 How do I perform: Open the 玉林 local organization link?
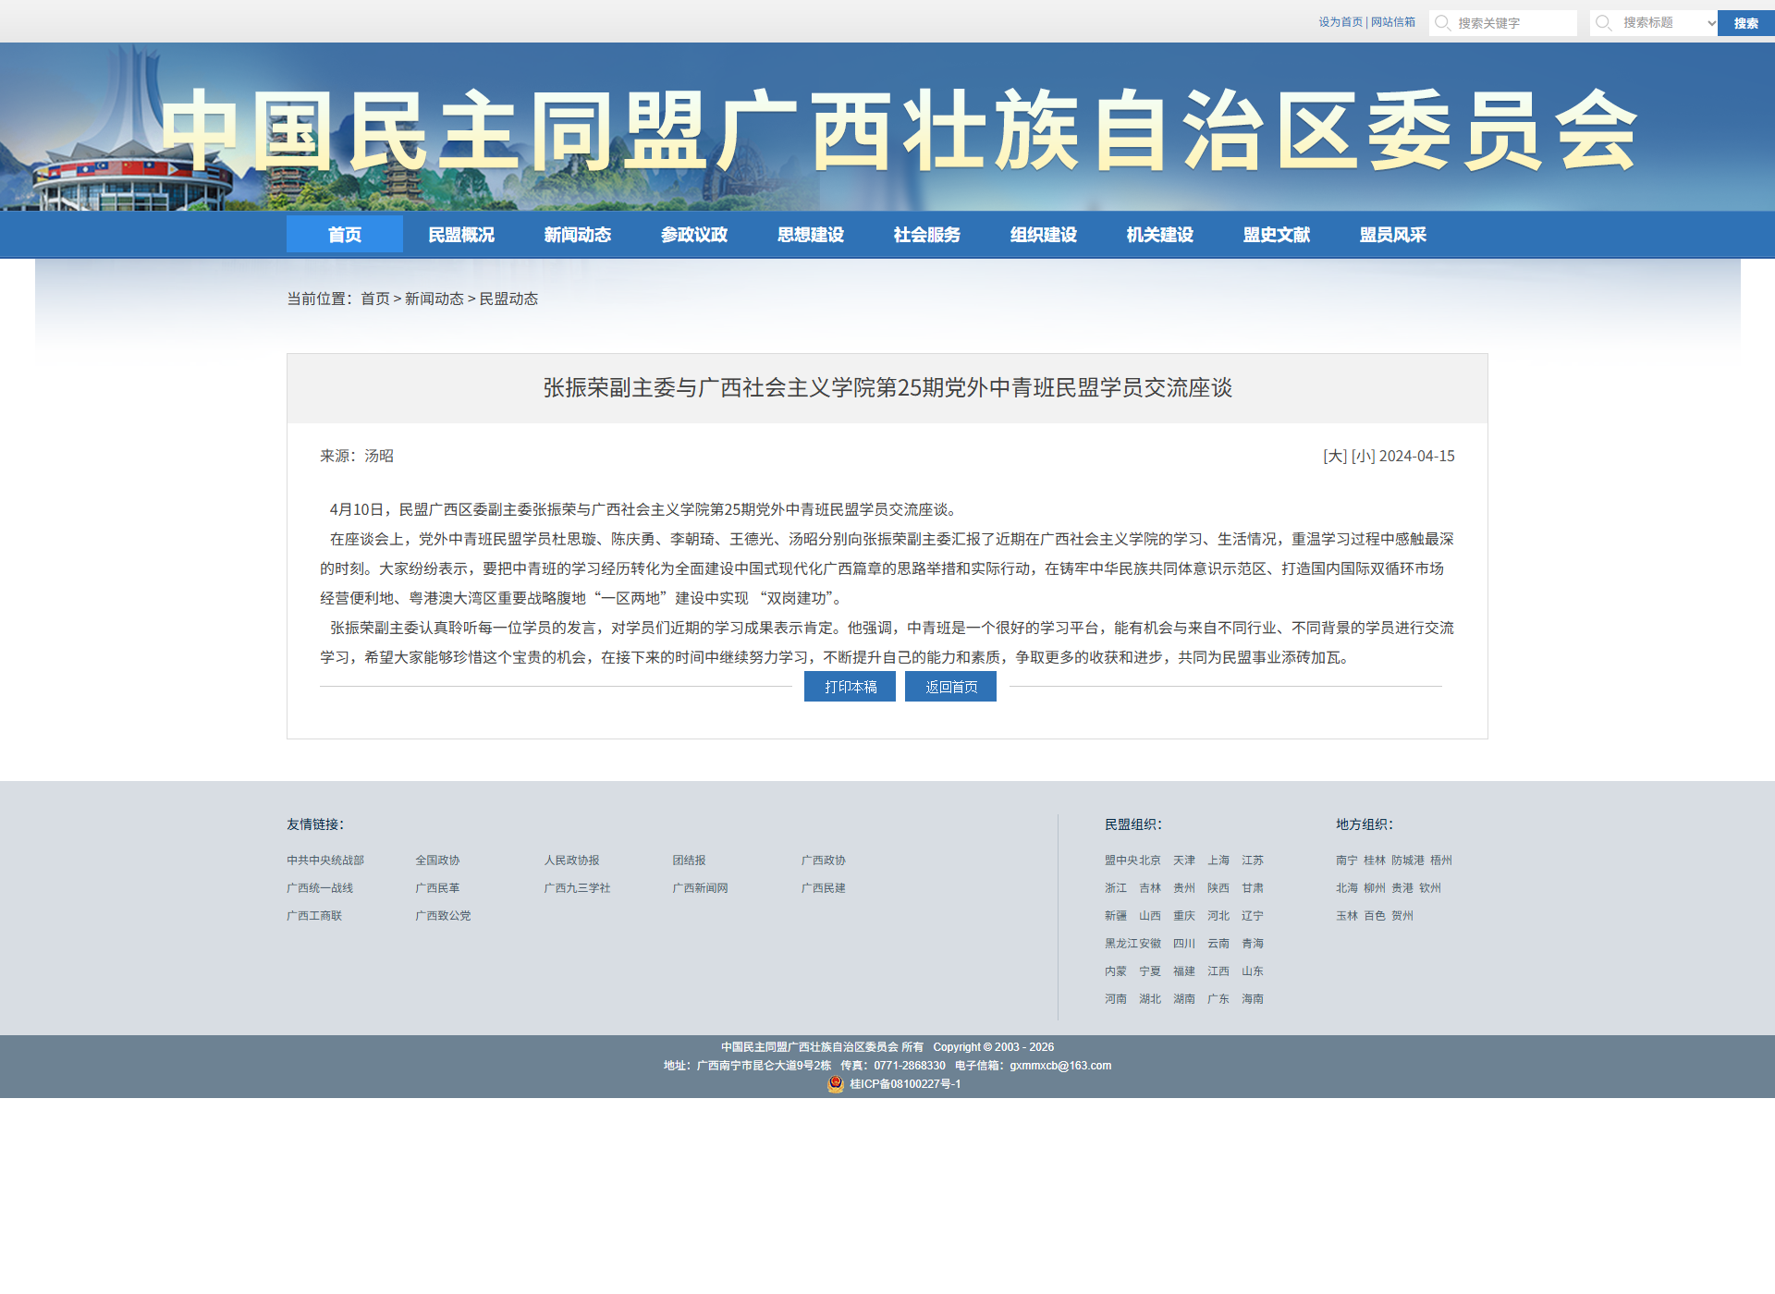1347,916
